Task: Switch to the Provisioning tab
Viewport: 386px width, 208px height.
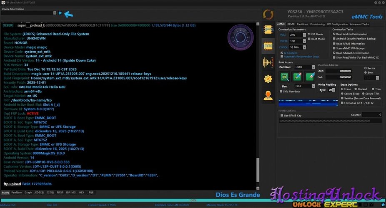Action: [x=317, y=24]
